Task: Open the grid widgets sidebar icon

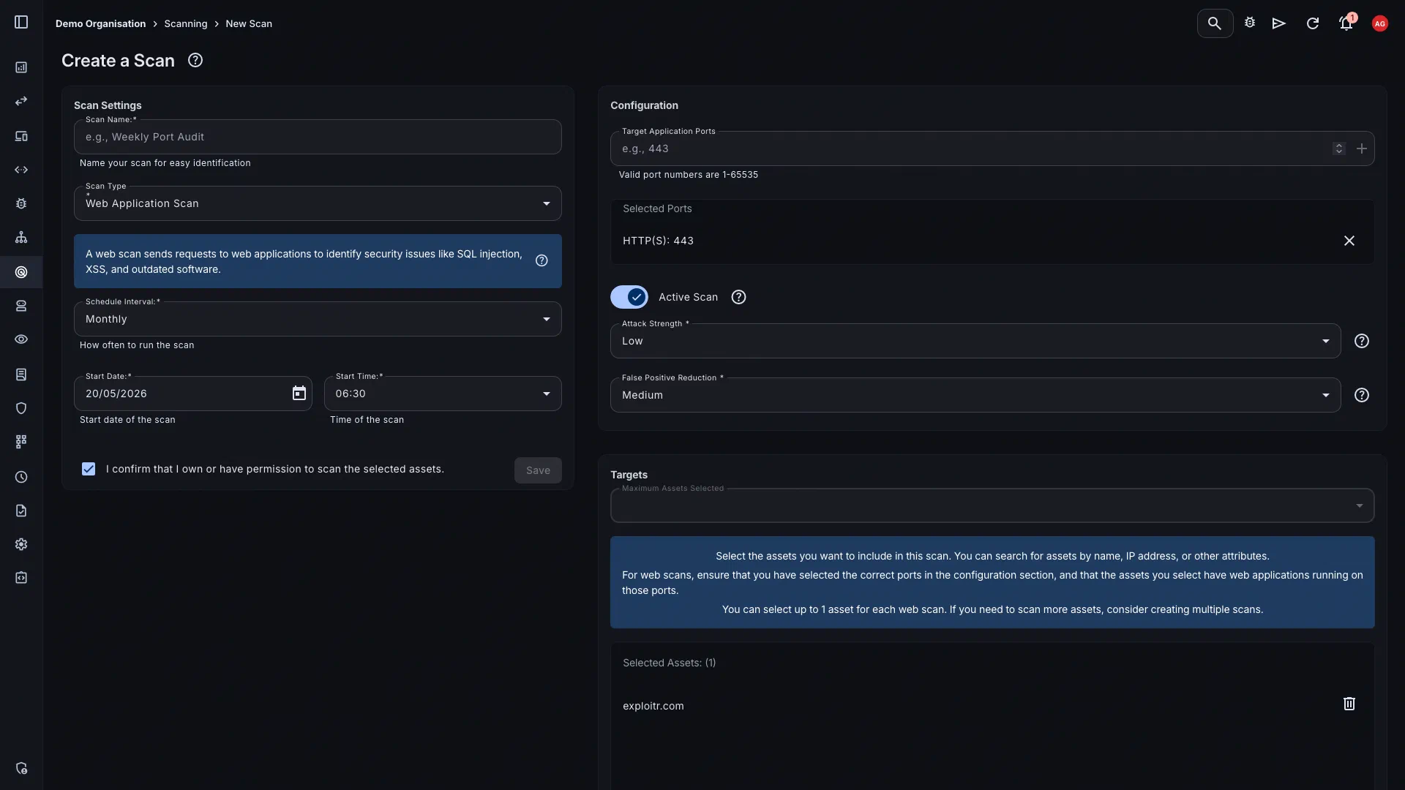Action: tap(21, 442)
